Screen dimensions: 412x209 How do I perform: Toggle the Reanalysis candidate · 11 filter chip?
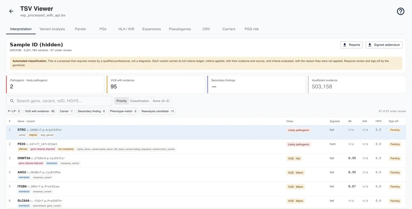click(158, 111)
